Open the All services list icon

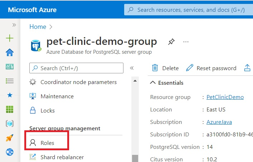pos(10,81)
